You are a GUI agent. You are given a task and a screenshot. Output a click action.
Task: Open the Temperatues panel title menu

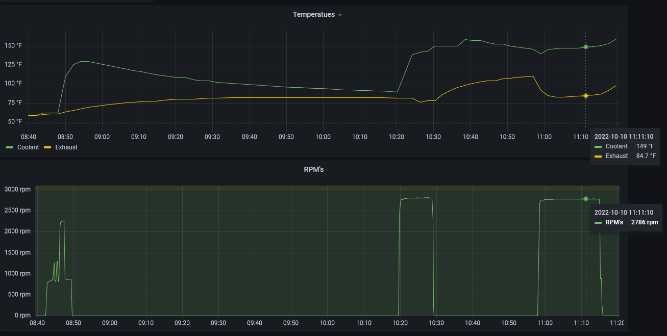click(313, 14)
